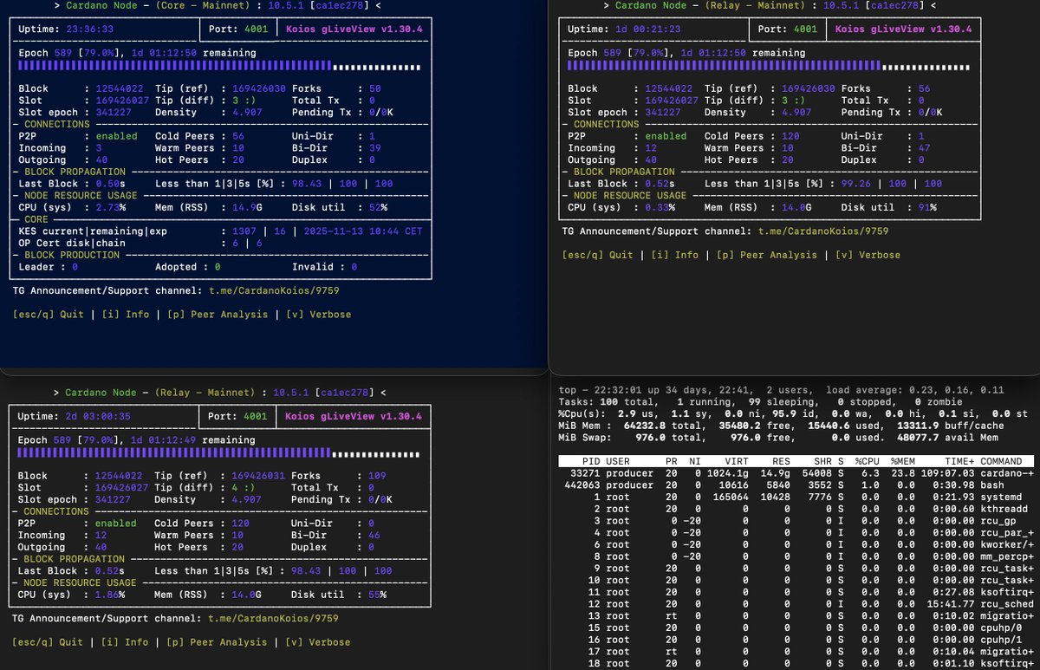Select the Invalid count in BLOCK PRODUCTION
Viewport: 1040px width, 670px height.
354,267
